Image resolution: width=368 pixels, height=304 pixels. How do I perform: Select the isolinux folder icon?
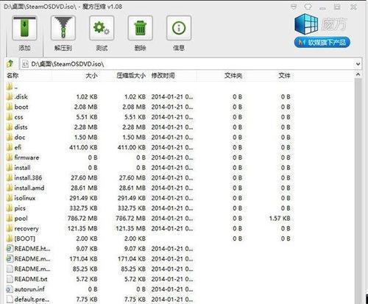pos(10,198)
